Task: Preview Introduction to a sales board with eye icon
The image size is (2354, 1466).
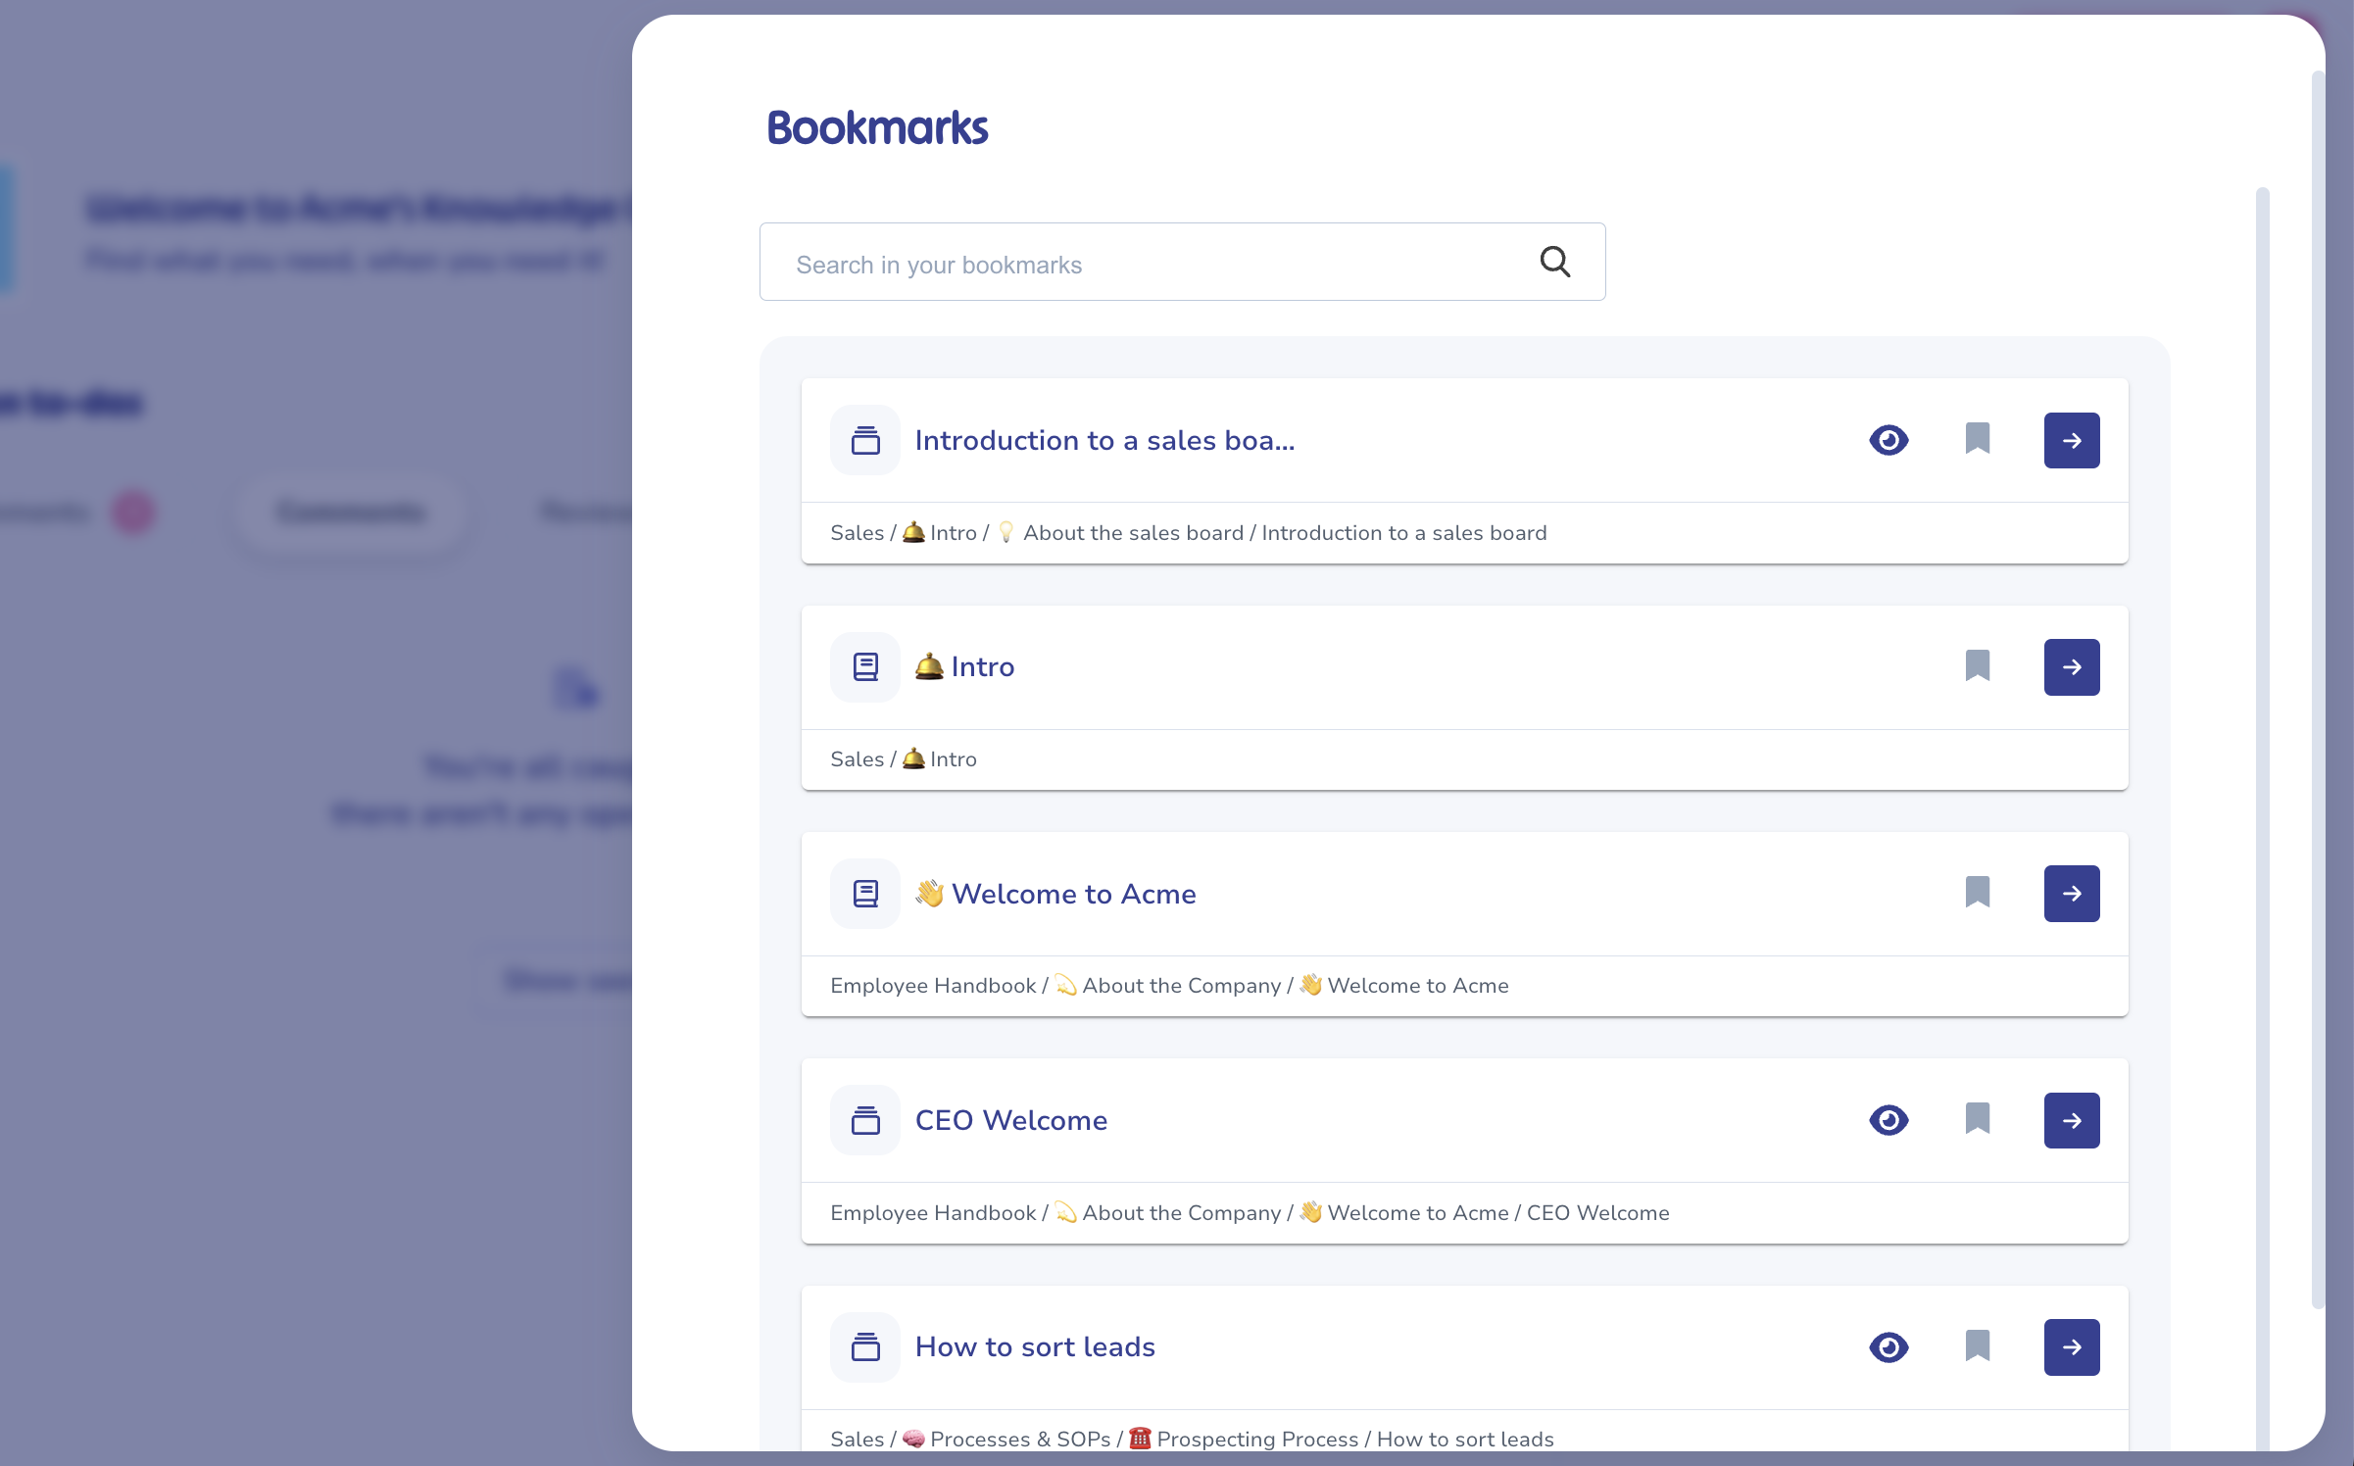Action: [x=1888, y=440]
